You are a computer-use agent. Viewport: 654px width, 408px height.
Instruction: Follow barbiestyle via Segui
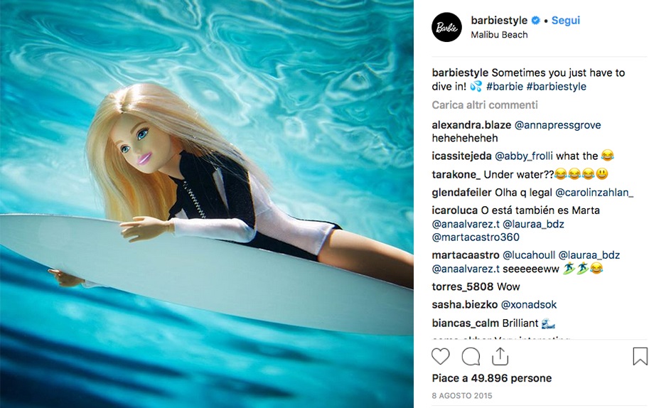point(566,20)
